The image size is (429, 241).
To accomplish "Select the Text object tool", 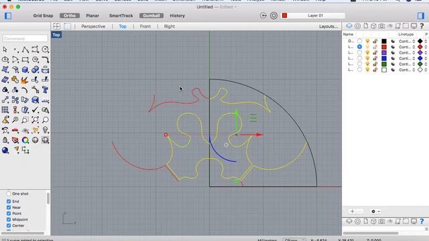I will (46, 90).
